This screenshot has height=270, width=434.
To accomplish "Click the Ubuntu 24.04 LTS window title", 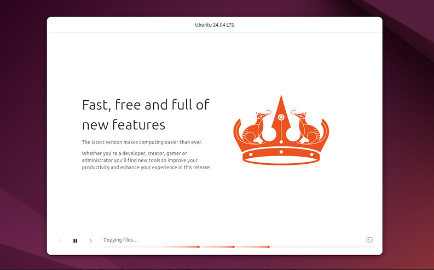I will pyautogui.click(x=215, y=25).
